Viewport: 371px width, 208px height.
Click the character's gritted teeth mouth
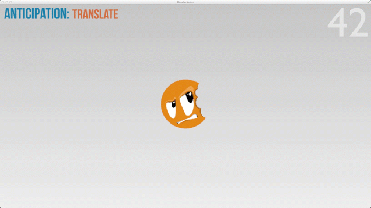pos(187,120)
